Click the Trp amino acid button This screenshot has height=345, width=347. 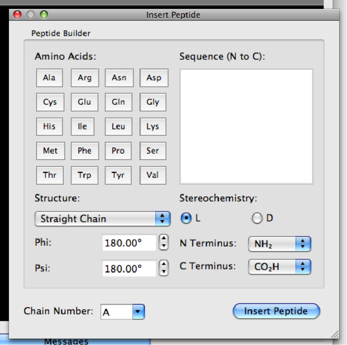(84, 175)
